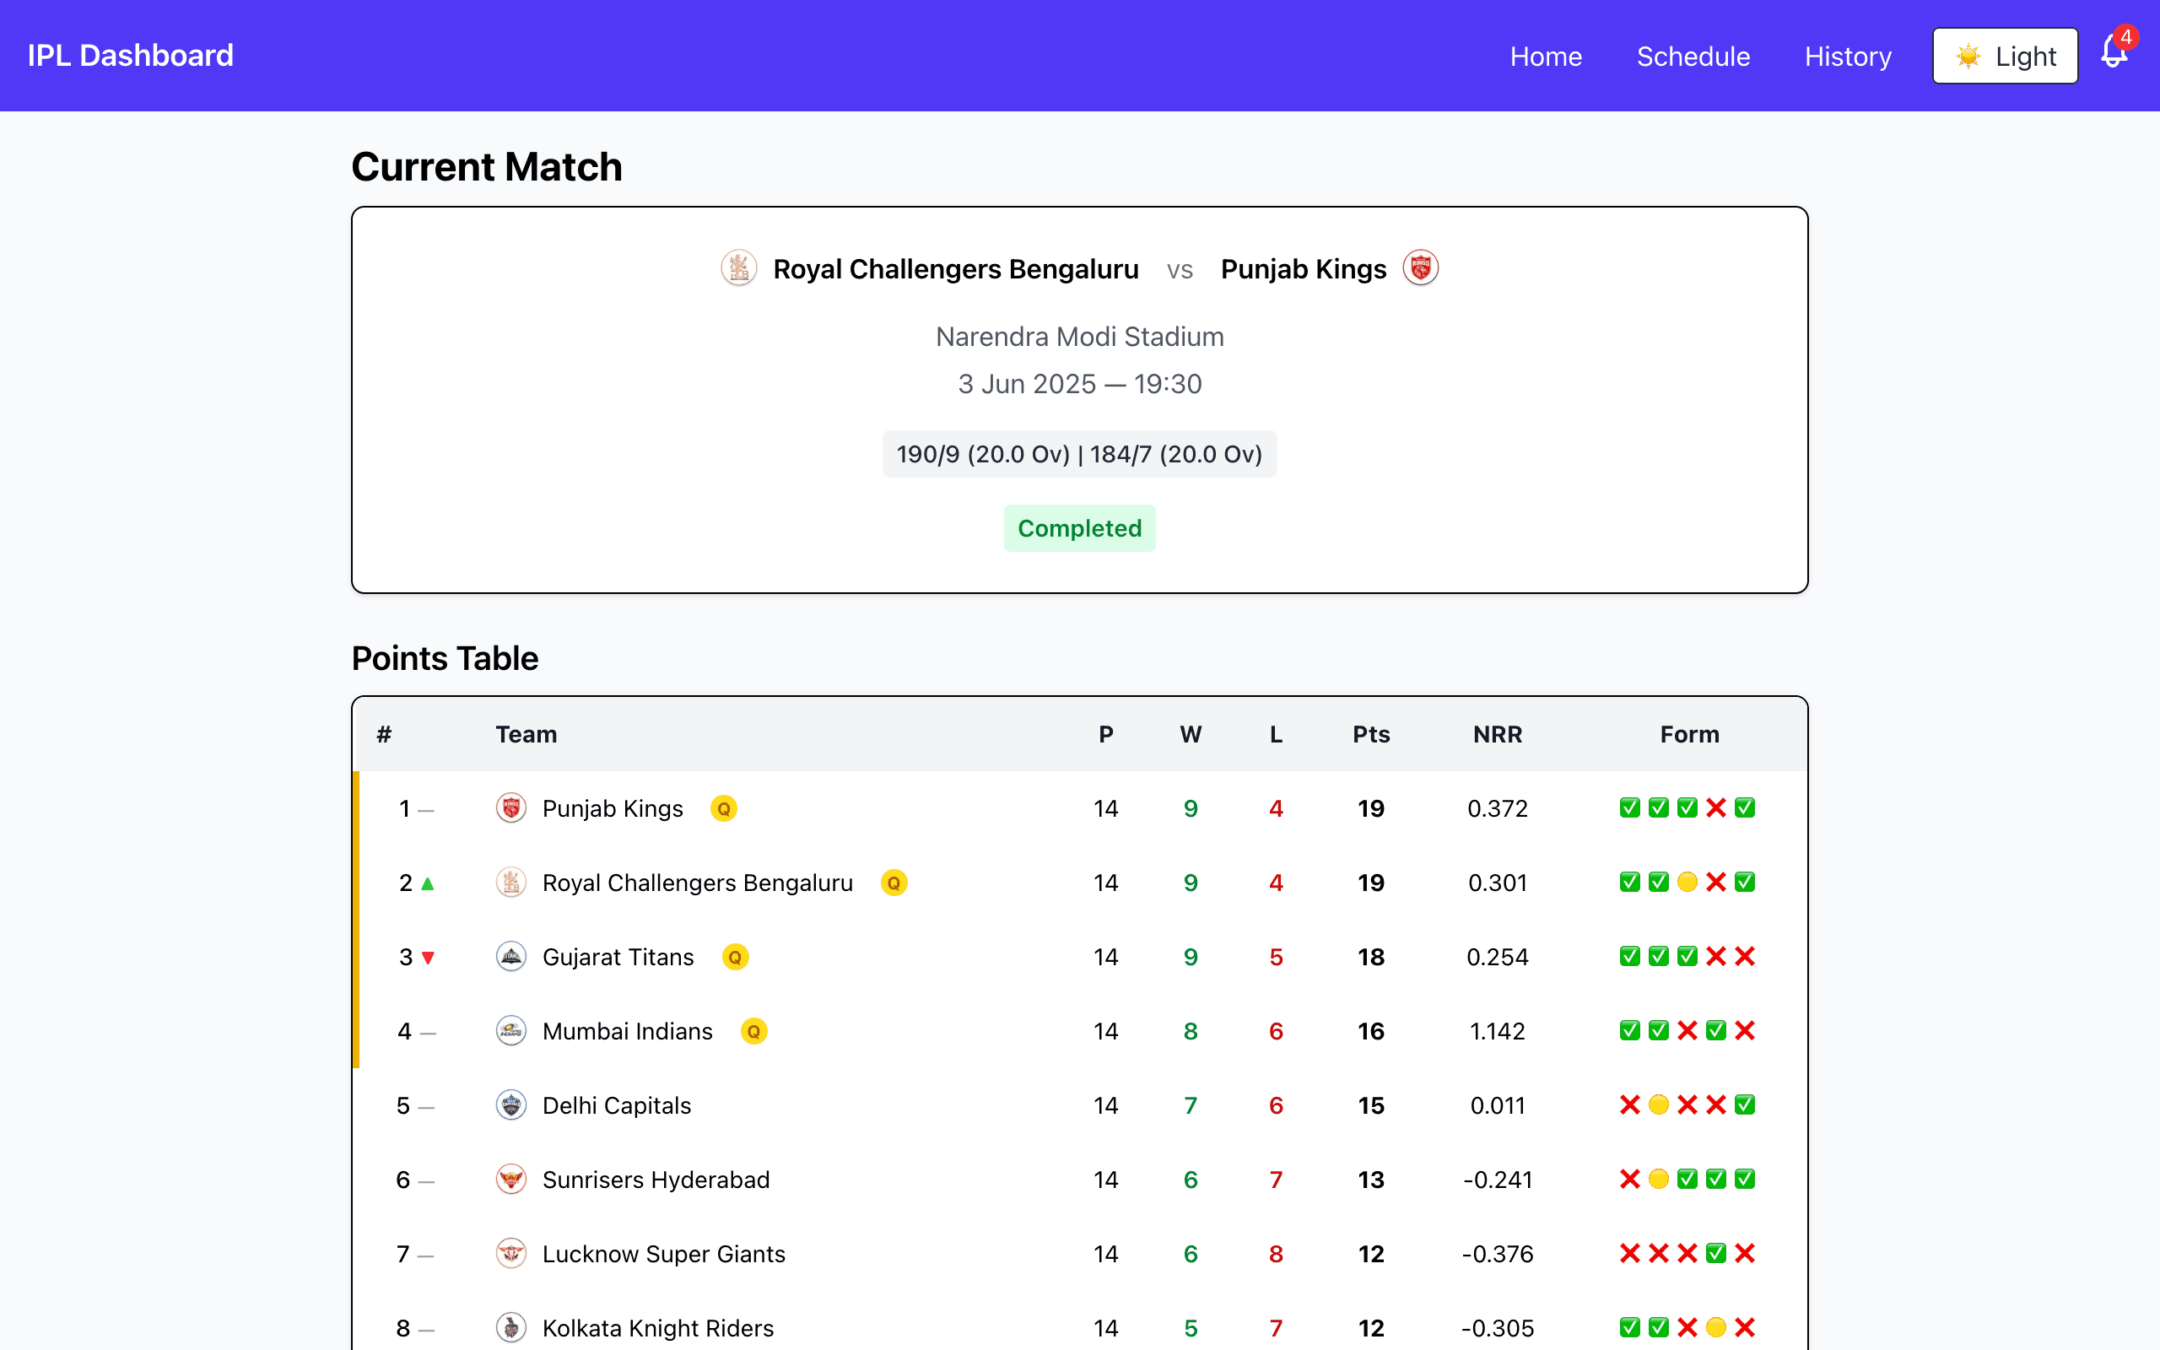This screenshot has height=1350, width=2160.
Task: Select the Lucknow Super Giants team name
Action: 664,1254
